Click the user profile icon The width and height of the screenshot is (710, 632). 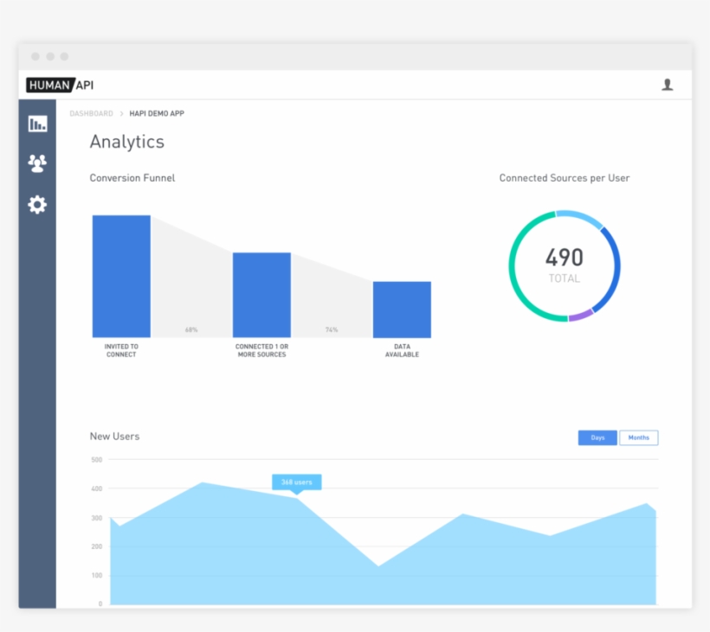(x=667, y=85)
